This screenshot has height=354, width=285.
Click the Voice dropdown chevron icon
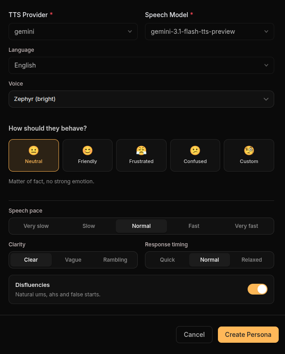(266, 99)
